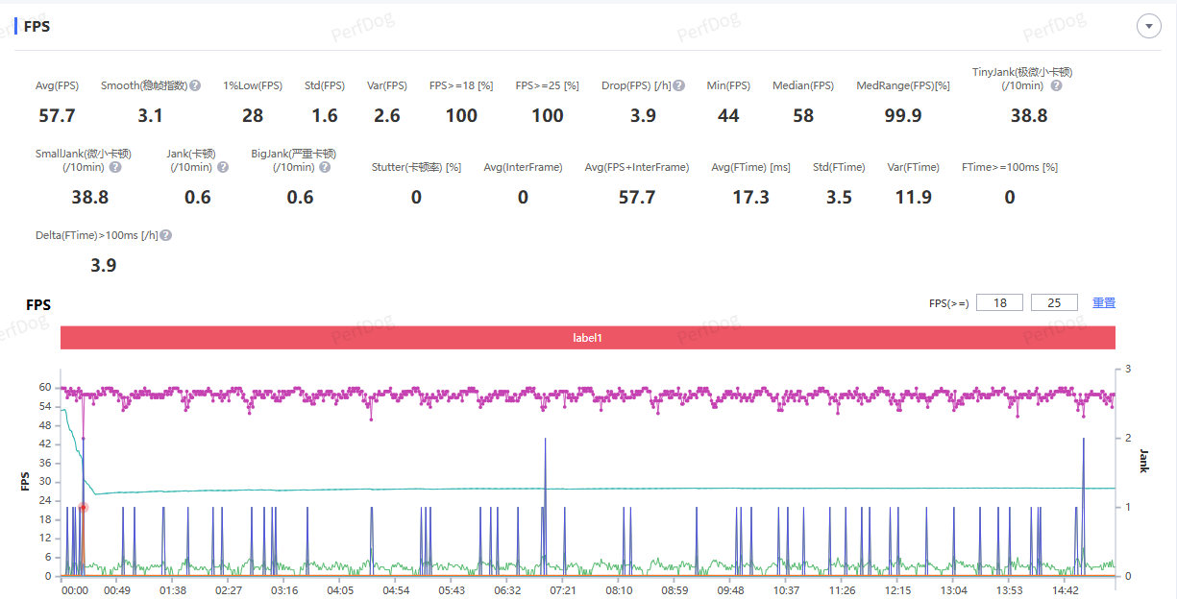
Task: Click the help icon beside Delta(FTime)>100ms
Action: point(166,235)
